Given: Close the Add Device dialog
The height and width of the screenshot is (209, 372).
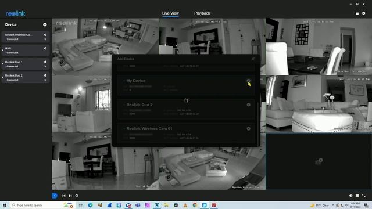Looking at the screenshot, I should point(253,59).
